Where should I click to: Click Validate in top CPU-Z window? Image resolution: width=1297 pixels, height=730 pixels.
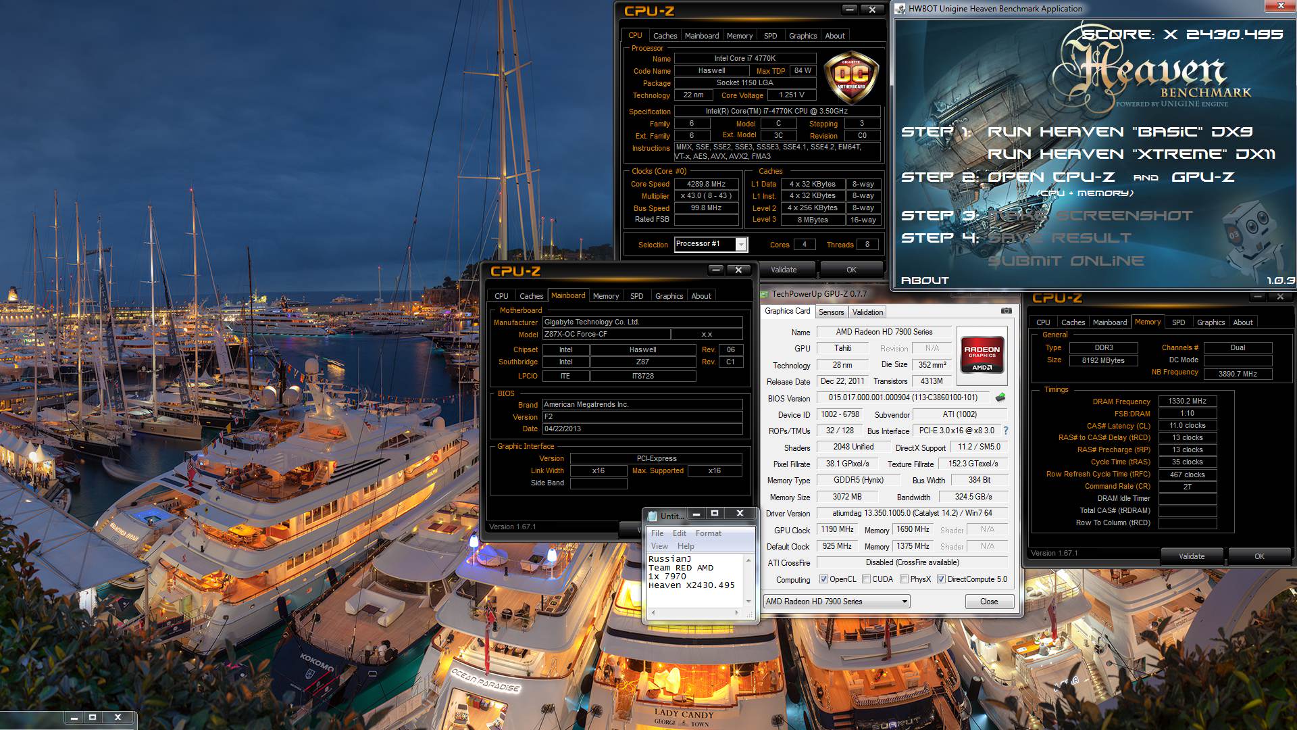(x=784, y=270)
